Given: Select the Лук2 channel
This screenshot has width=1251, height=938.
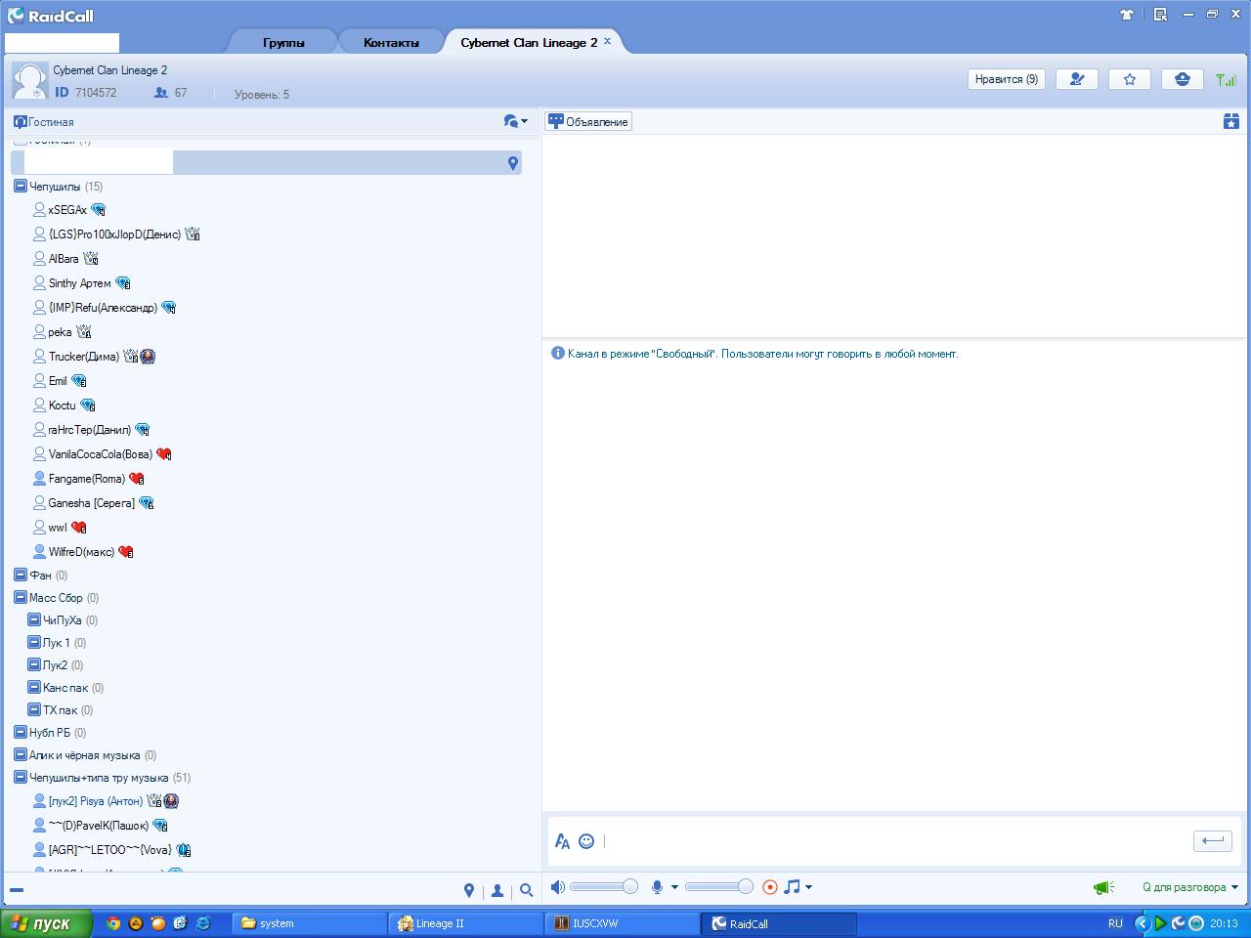Looking at the screenshot, I should pyautogui.click(x=55, y=665).
